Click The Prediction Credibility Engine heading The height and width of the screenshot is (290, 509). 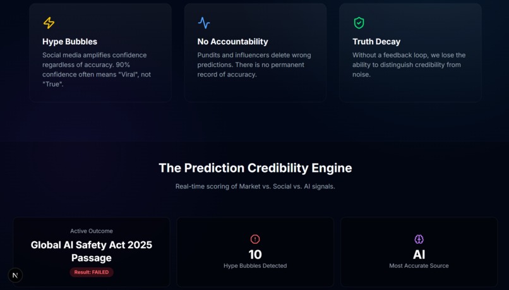[255, 168]
